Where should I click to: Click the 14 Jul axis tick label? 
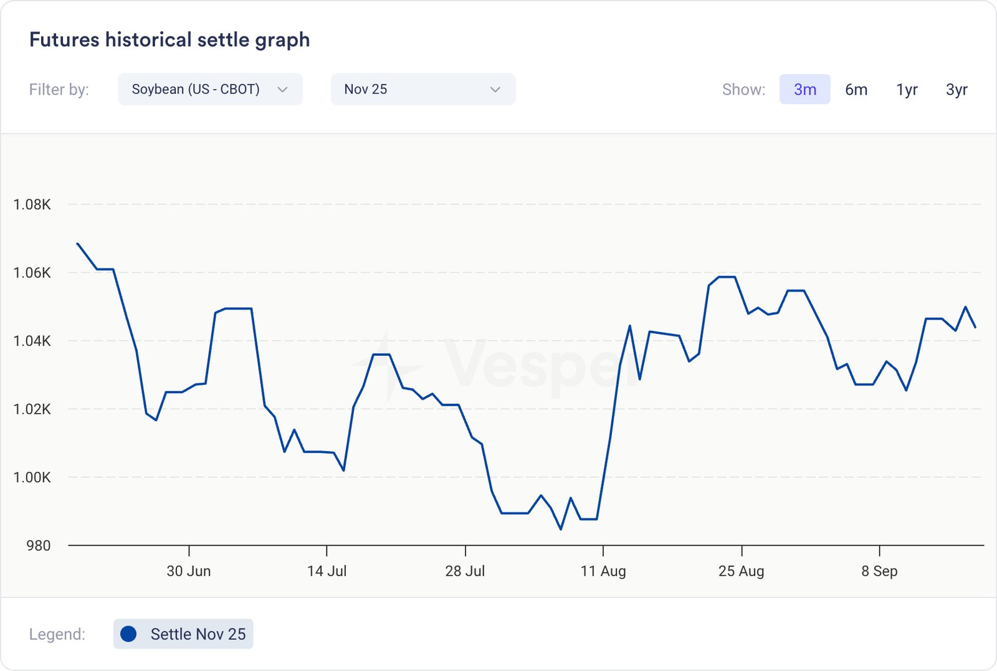click(327, 571)
